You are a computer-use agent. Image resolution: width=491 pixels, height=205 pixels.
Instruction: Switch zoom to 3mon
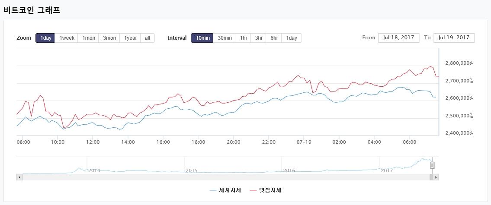coord(109,38)
